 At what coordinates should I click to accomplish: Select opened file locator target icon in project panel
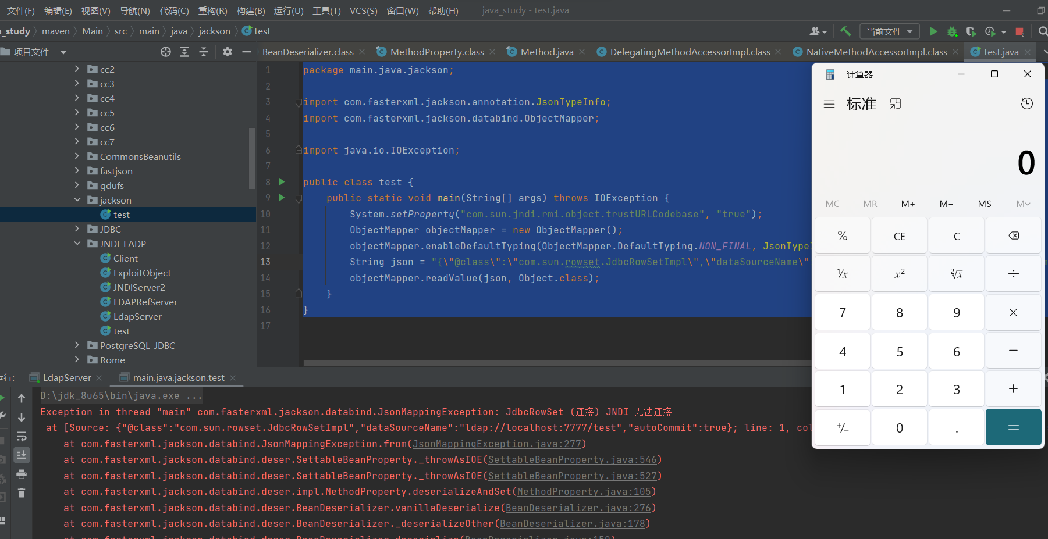(166, 52)
